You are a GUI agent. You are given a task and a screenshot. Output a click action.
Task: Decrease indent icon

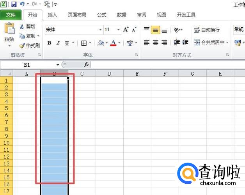point(177,43)
